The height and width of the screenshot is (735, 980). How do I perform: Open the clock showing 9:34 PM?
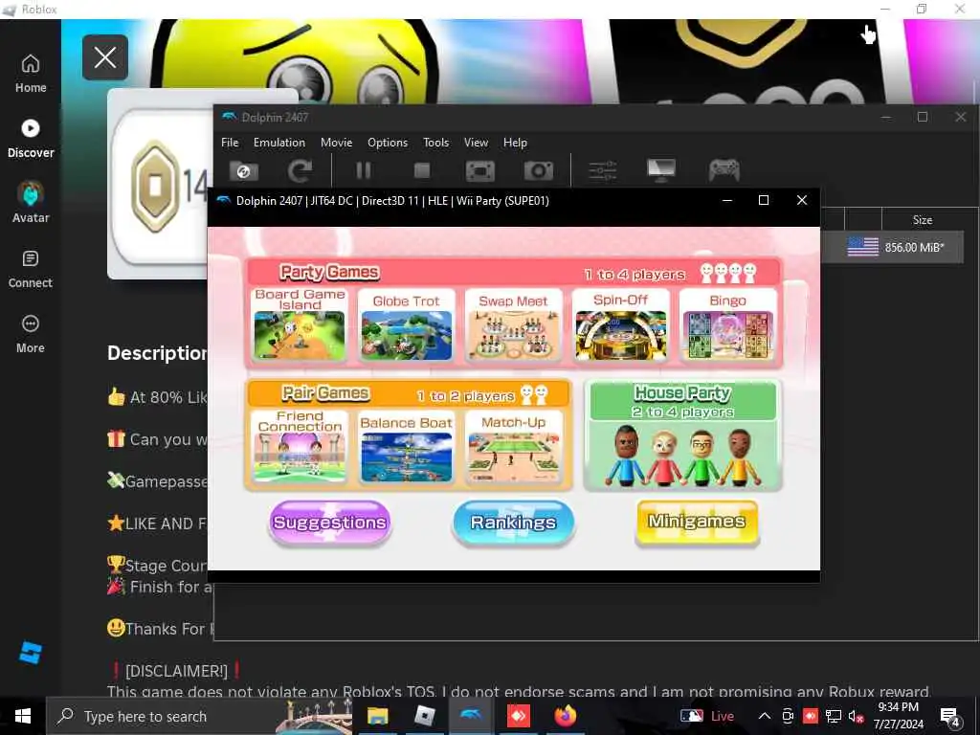point(898,716)
